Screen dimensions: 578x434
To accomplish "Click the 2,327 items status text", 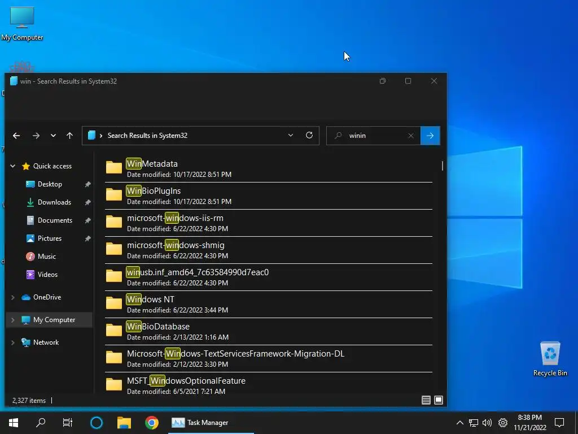I will click(x=29, y=401).
